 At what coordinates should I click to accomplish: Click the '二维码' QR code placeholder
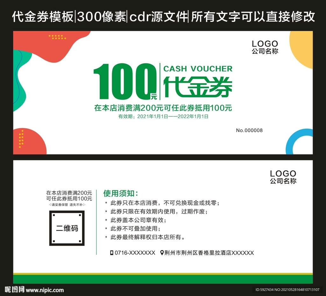(x=67, y=228)
